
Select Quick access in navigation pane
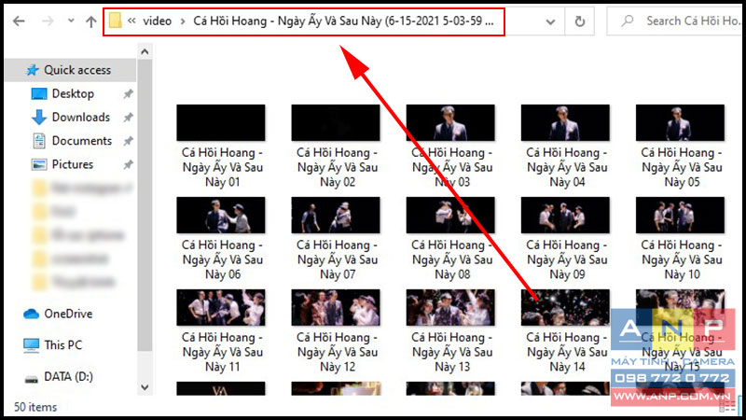(x=71, y=71)
